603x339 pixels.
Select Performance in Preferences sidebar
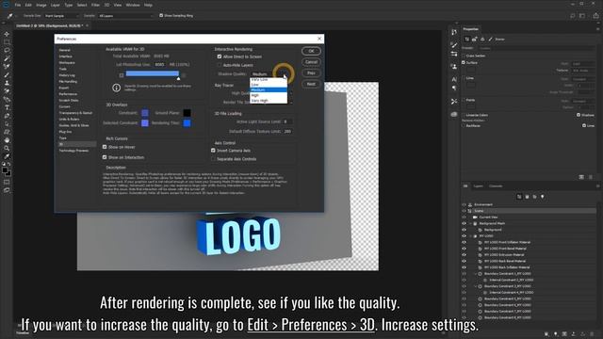(x=68, y=94)
